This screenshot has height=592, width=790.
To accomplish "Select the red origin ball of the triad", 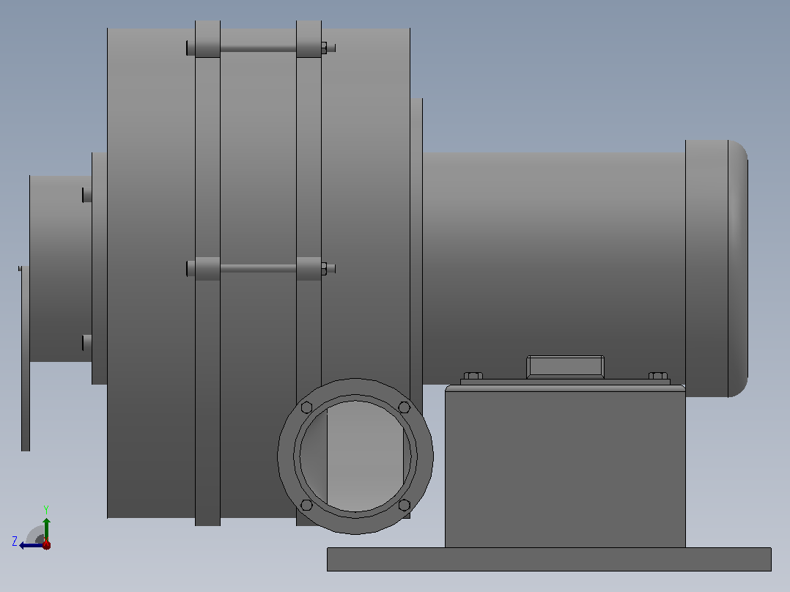I will pyautogui.click(x=46, y=545).
